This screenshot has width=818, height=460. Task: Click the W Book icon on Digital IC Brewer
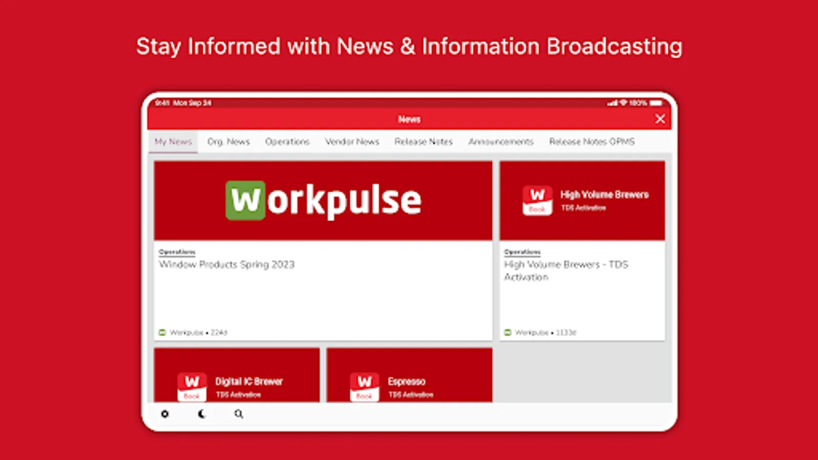point(192,387)
